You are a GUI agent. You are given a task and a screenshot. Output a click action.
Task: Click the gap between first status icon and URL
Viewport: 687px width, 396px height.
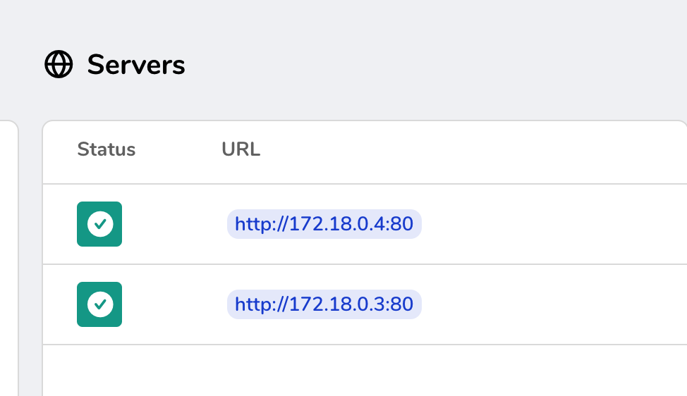[173, 224]
